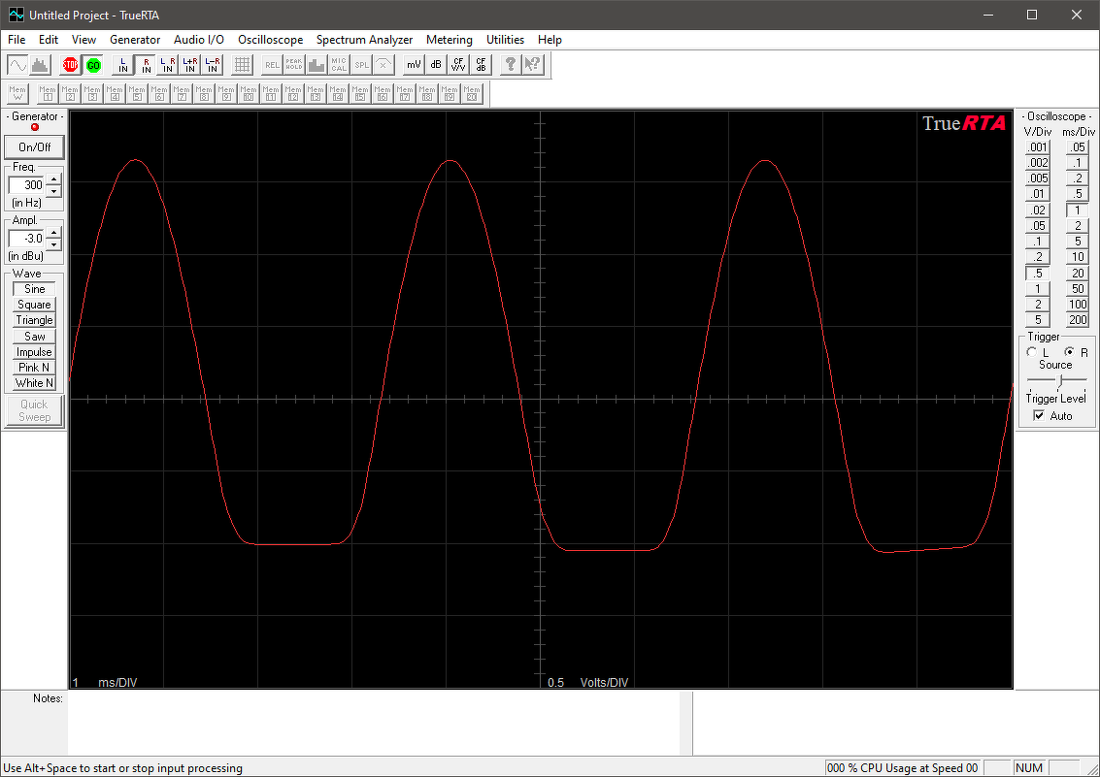1100x777 pixels.
Task: Open the Audio I/O menu
Action: pos(198,40)
